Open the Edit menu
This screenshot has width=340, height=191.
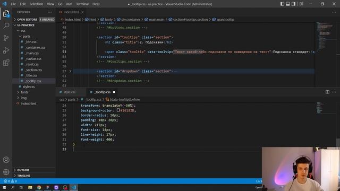click(x=22, y=4)
